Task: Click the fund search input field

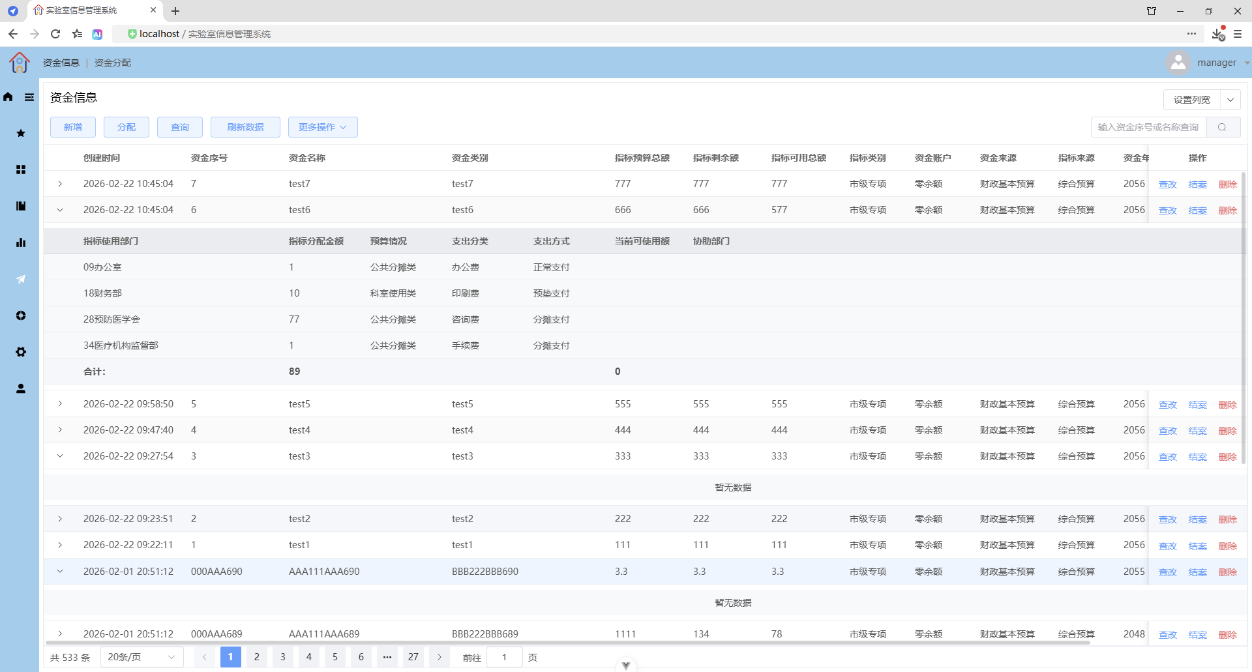Action: click(1149, 127)
